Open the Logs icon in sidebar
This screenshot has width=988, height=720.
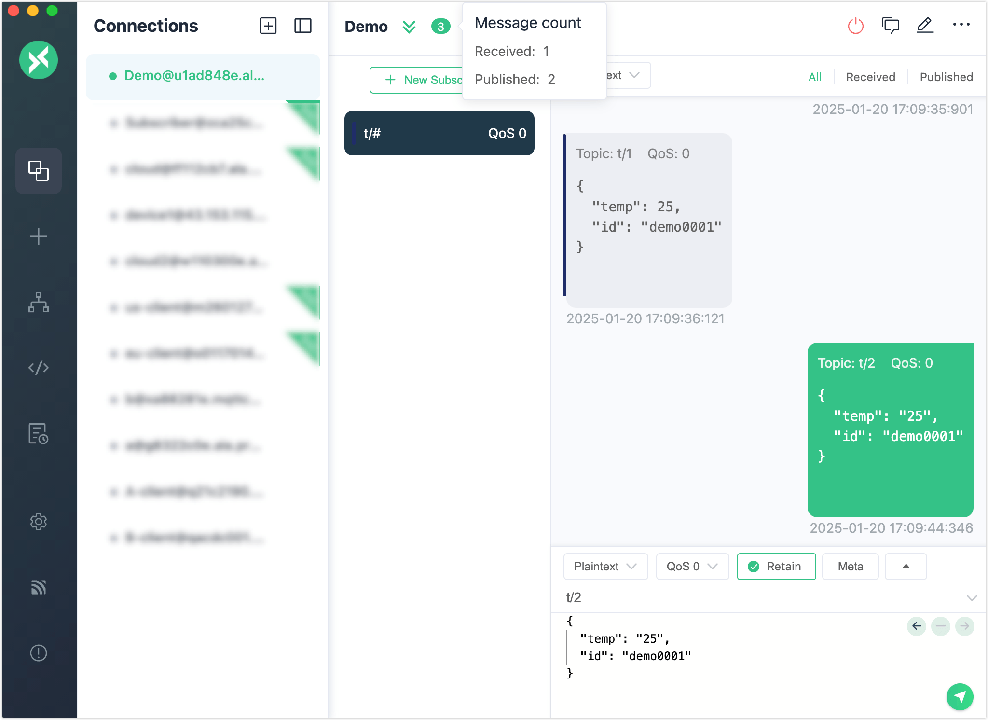[38, 434]
